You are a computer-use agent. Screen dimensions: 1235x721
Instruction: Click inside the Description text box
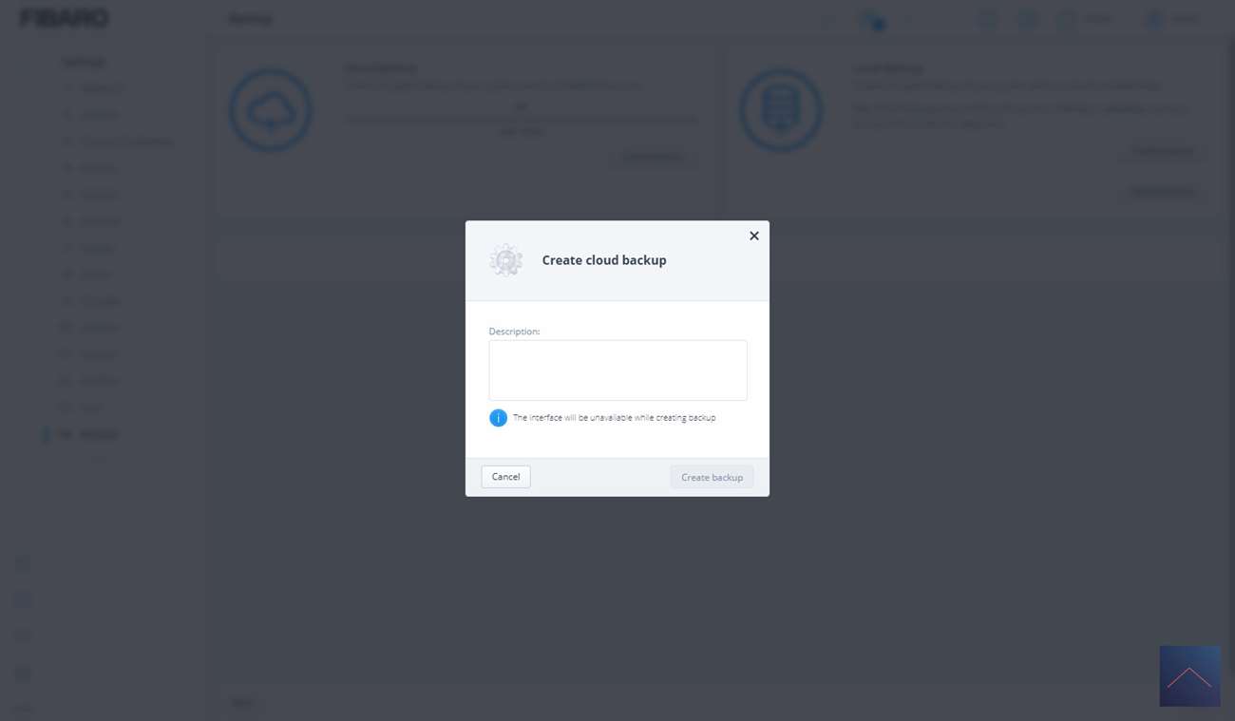(617, 370)
